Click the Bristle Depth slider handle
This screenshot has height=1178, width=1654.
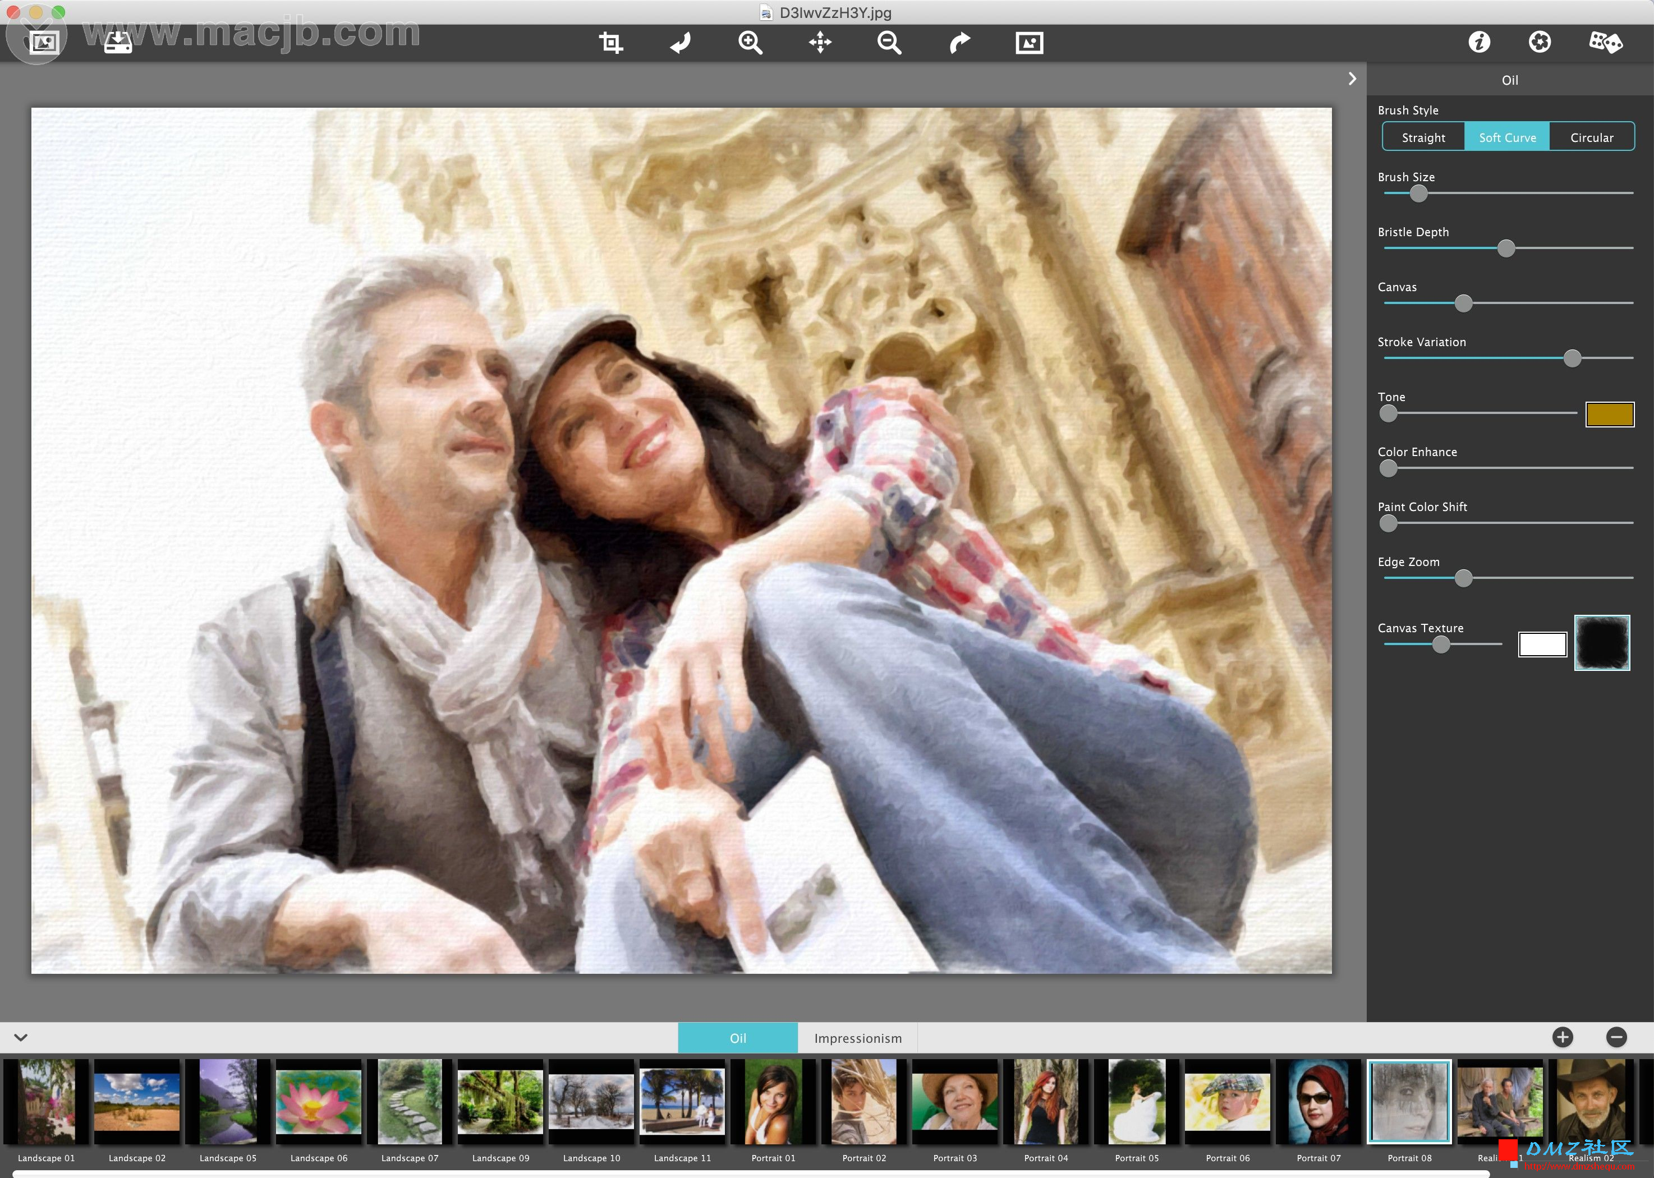1506,249
